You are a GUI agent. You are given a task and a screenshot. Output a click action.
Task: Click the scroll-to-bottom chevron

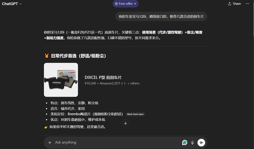pos(125,123)
